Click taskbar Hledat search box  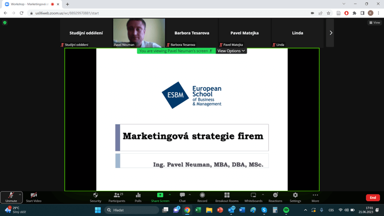[x=132, y=210]
